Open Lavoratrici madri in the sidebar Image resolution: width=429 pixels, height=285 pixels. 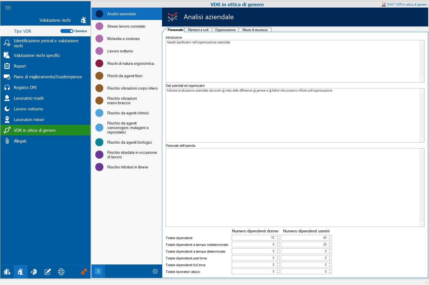pos(29,98)
